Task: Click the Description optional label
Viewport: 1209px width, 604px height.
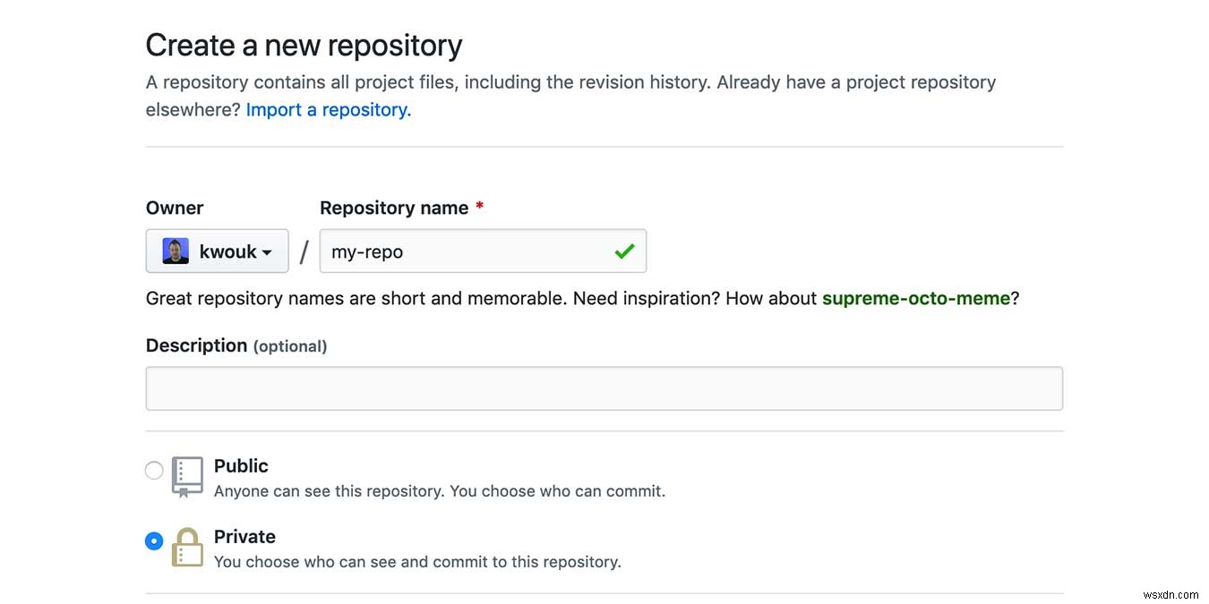Action: [x=236, y=345]
